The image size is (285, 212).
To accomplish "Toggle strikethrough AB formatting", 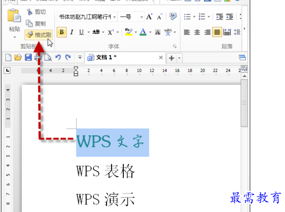I will (x=96, y=32).
